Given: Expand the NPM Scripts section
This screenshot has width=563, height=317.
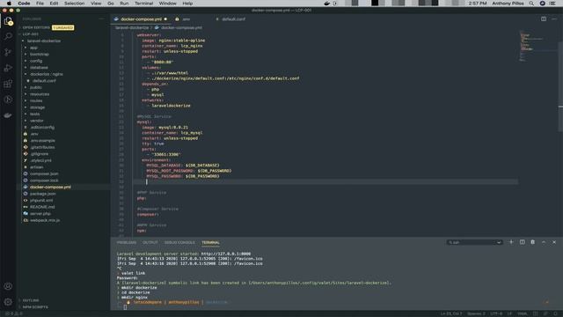Looking at the screenshot, I should pos(35,307).
